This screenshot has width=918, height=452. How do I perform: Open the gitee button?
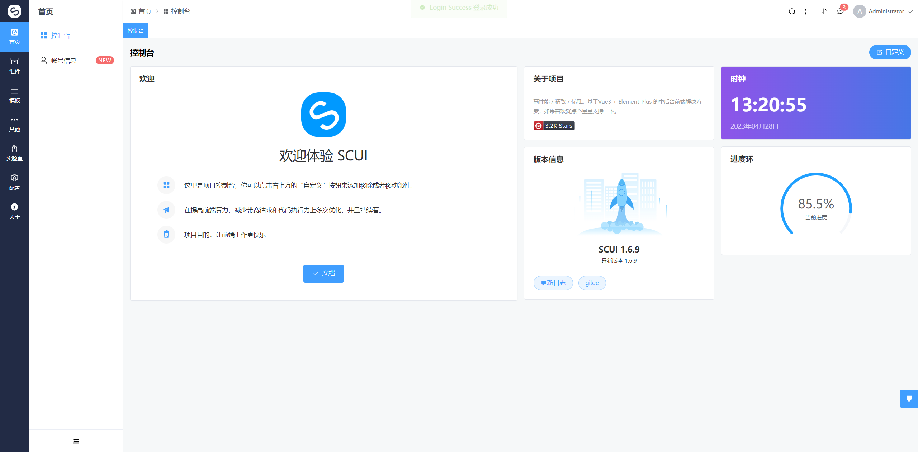point(592,283)
